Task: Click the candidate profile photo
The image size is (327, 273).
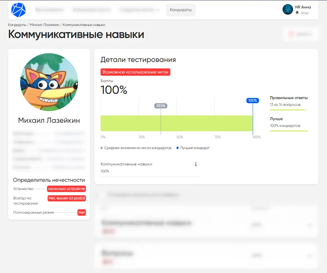Action: (x=49, y=82)
